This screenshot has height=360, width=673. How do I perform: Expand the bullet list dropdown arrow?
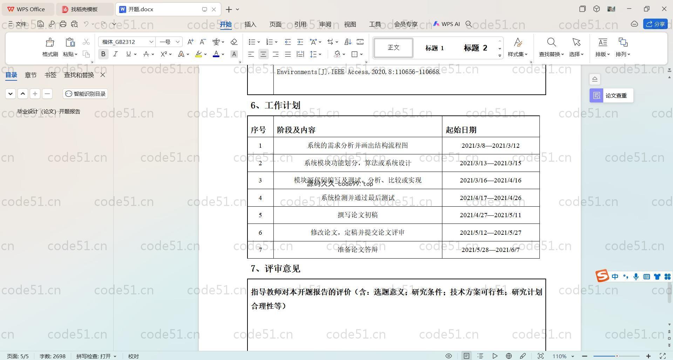pos(259,42)
